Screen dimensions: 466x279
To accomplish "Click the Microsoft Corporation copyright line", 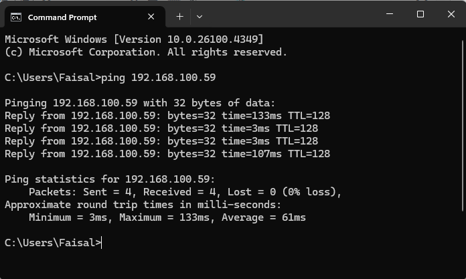I will 145,52.
